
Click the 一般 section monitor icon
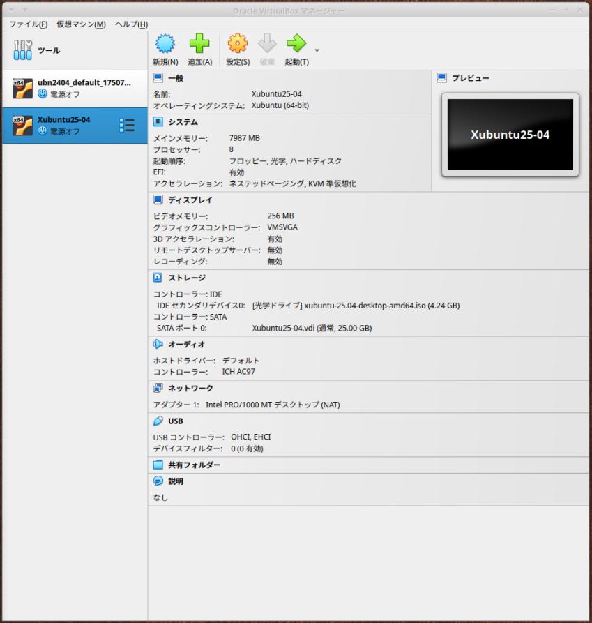(x=158, y=78)
